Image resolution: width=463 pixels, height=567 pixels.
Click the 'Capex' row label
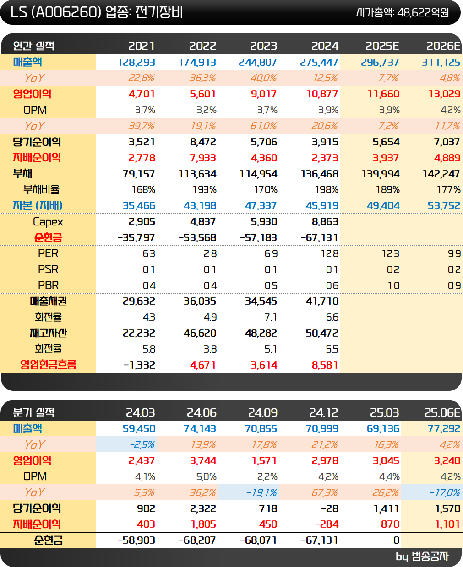(x=48, y=222)
